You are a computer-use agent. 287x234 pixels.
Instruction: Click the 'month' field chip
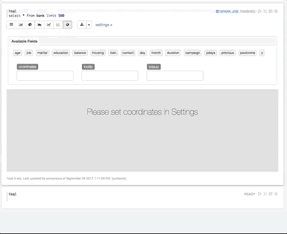pos(156,53)
